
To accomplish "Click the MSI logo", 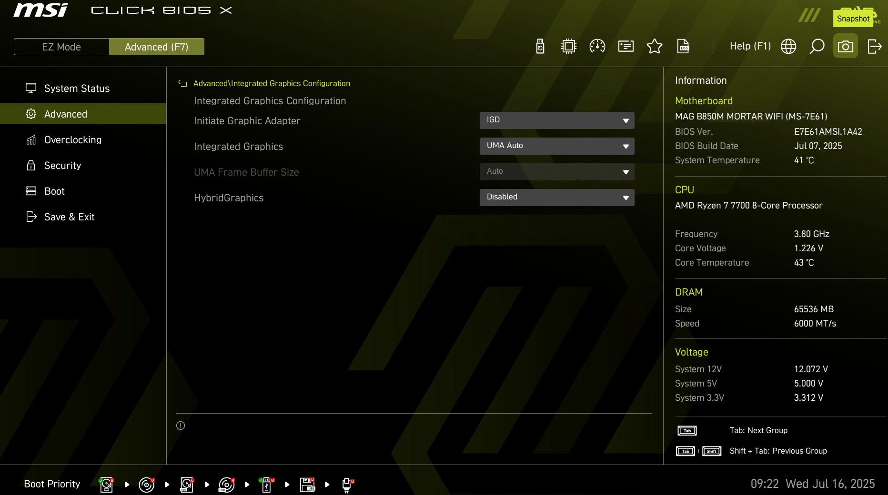I will tap(41, 10).
